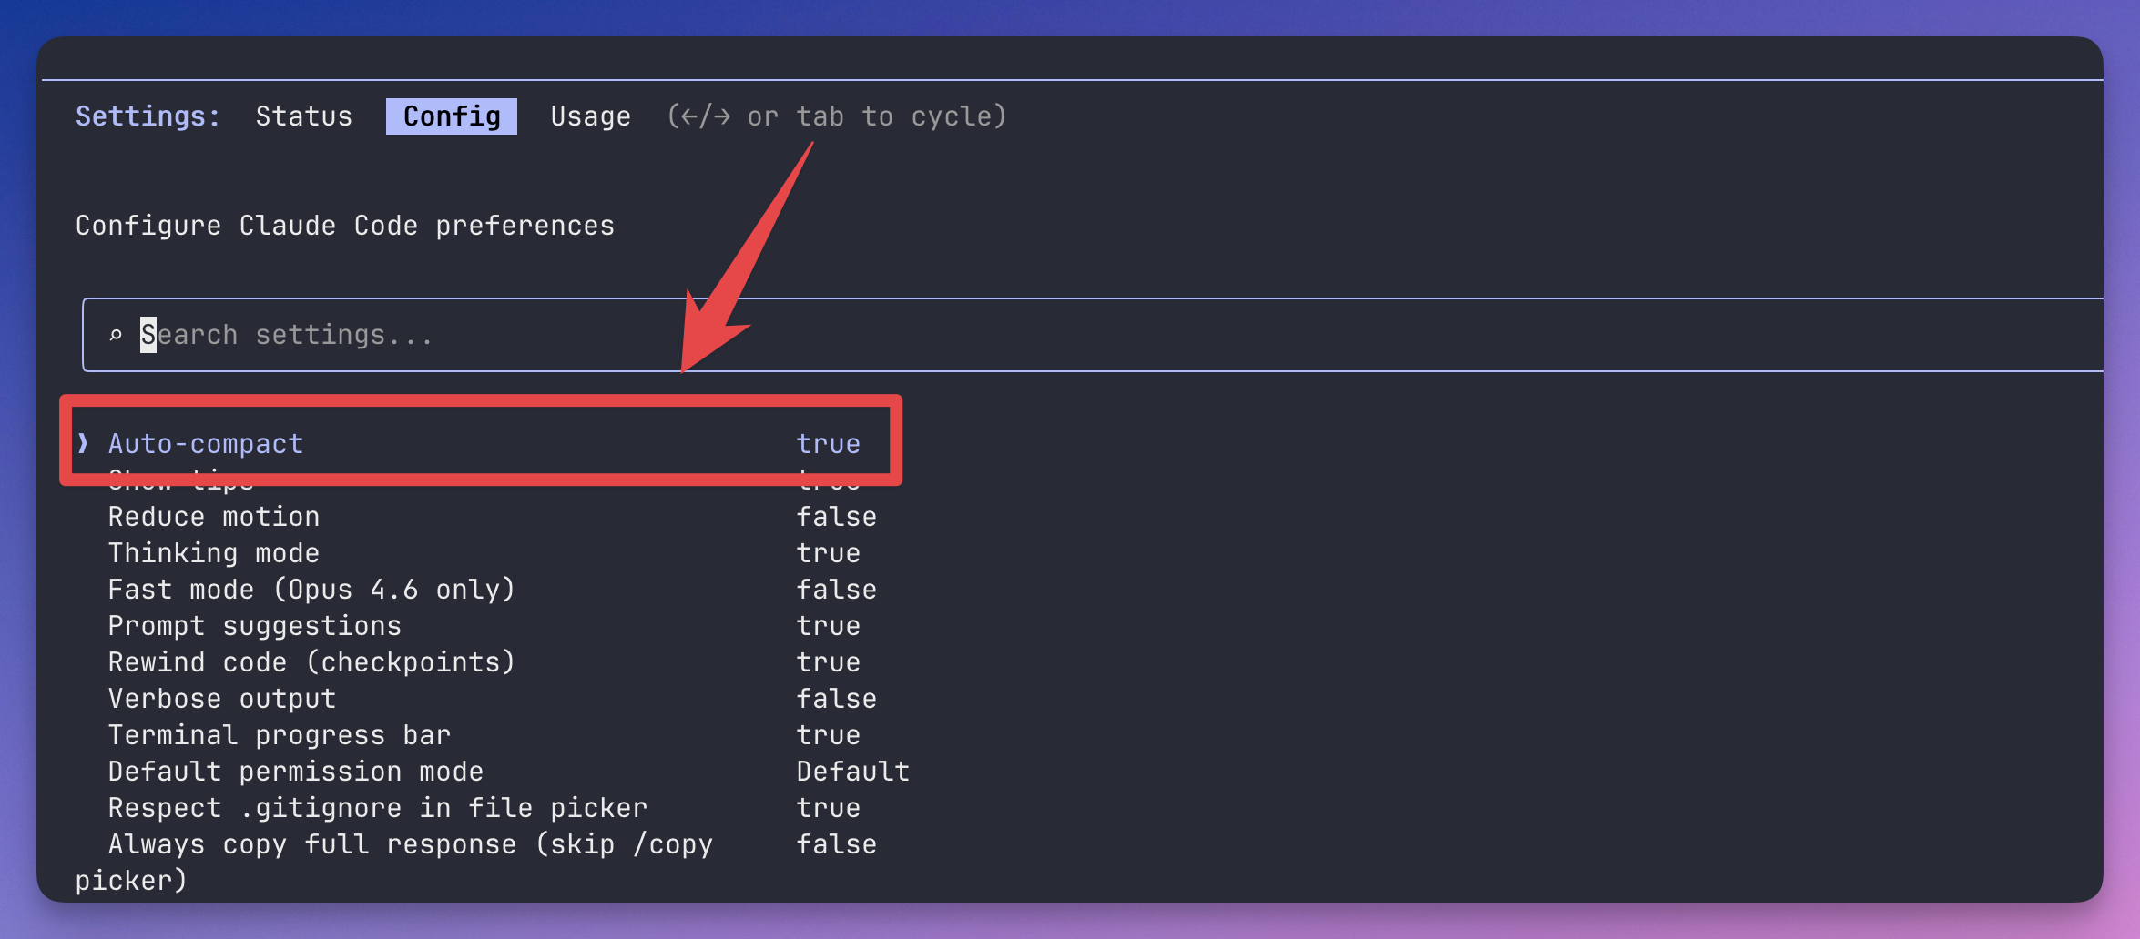Screen dimensions: 2140x939
Task: Click the search magnifier icon
Action: (116, 336)
